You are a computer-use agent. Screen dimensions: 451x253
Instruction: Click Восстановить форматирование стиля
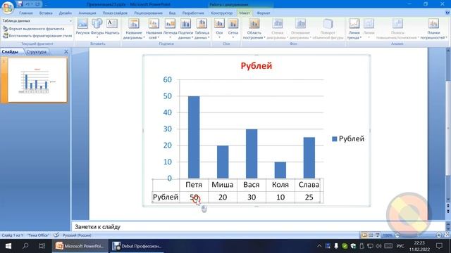click(x=37, y=36)
